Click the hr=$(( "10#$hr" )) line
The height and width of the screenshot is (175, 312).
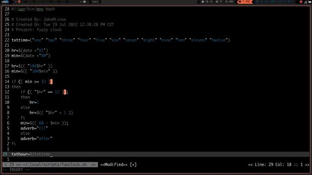tap(32, 66)
